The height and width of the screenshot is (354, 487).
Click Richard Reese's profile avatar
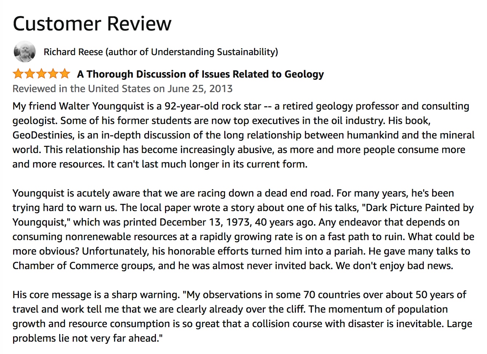click(x=25, y=52)
